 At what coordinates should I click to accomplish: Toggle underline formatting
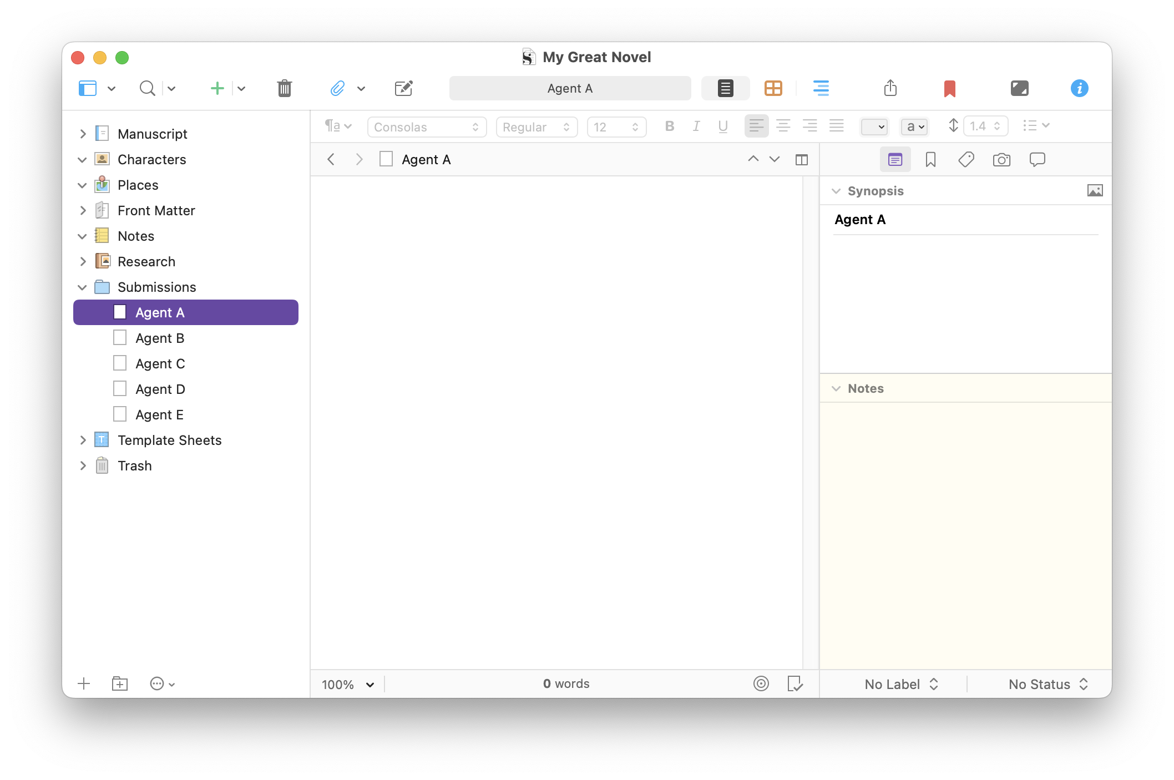[x=722, y=126]
